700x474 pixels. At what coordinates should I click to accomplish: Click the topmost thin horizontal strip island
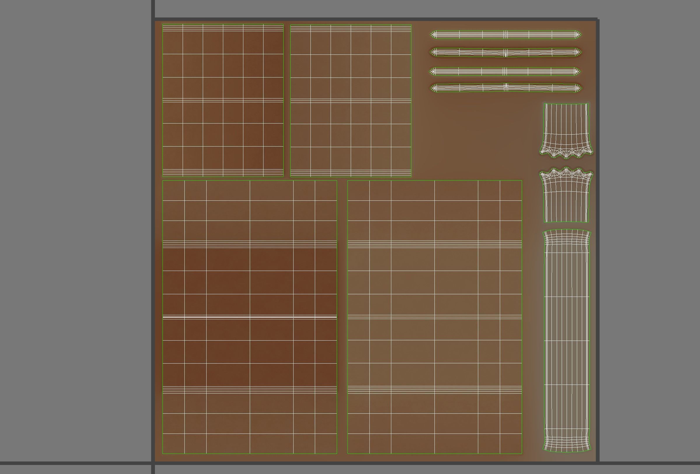[494, 35]
